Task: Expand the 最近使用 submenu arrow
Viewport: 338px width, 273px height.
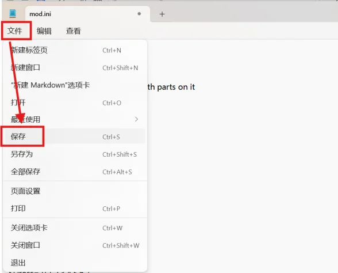Action: click(x=136, y=119)
